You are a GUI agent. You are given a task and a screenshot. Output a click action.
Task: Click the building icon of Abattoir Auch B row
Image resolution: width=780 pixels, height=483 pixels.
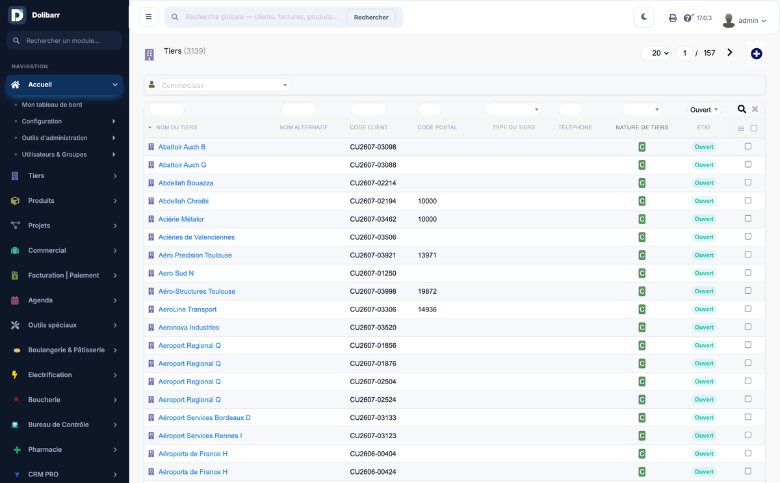[151, 147]
